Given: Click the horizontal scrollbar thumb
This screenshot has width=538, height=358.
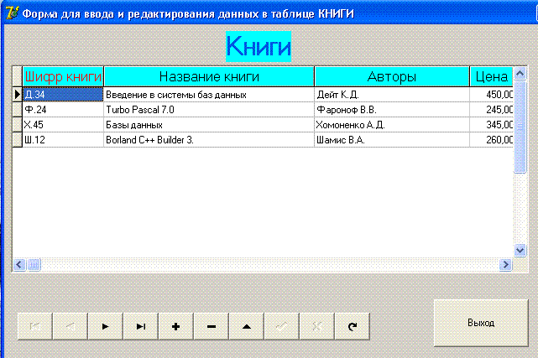Looking at the screenshot, I should [34, 264].
